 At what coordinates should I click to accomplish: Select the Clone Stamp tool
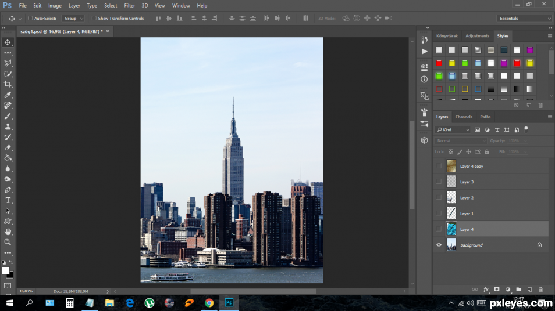(x=8, y=126)
